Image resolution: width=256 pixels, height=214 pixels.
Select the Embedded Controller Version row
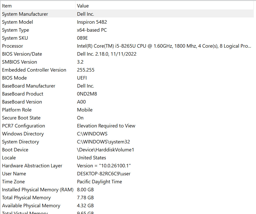tap(127, 70)
